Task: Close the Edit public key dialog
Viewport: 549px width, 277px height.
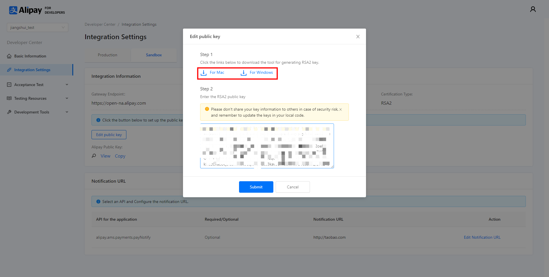Action: tap(358, 37)
